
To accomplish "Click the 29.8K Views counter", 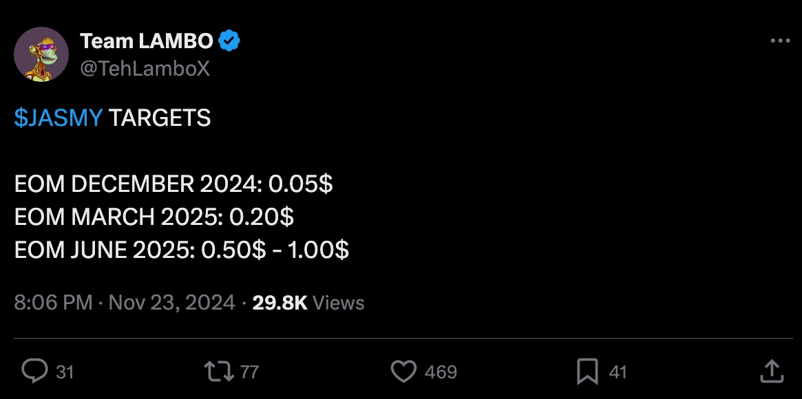I will (308, 303).
